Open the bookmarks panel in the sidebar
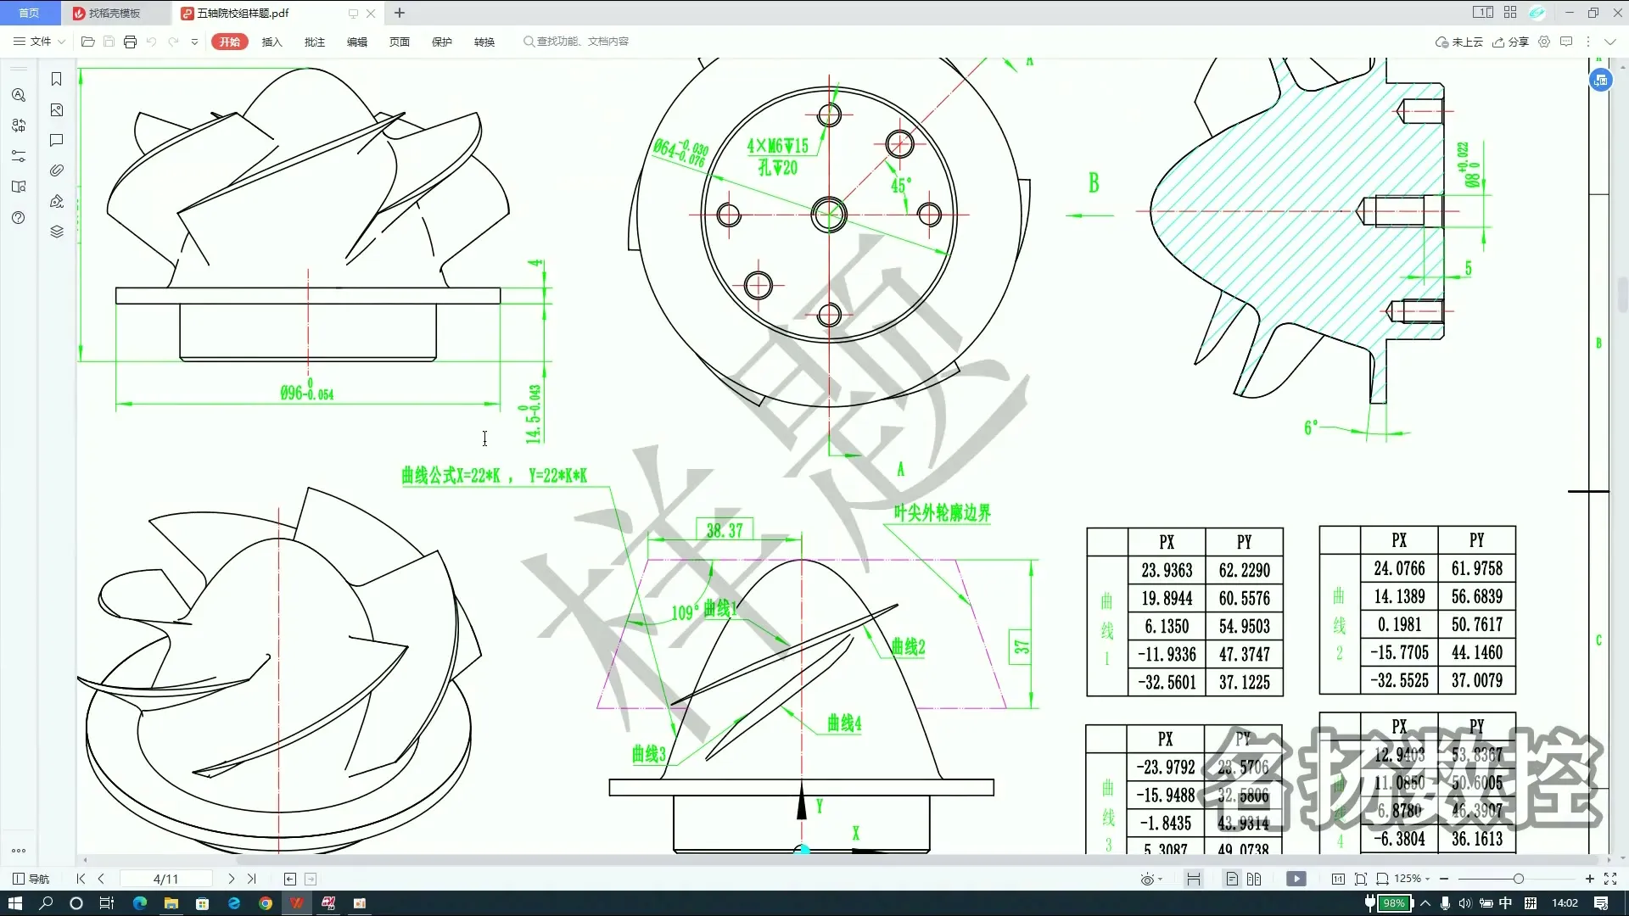 [x=56, y=79]
